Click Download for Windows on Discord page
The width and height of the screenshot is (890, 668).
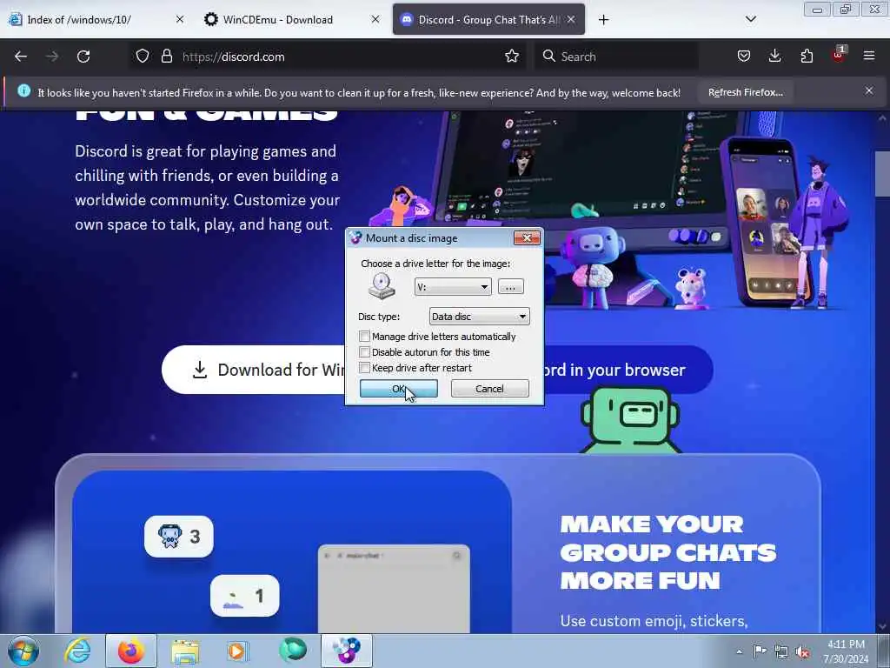tap(254, 370)
